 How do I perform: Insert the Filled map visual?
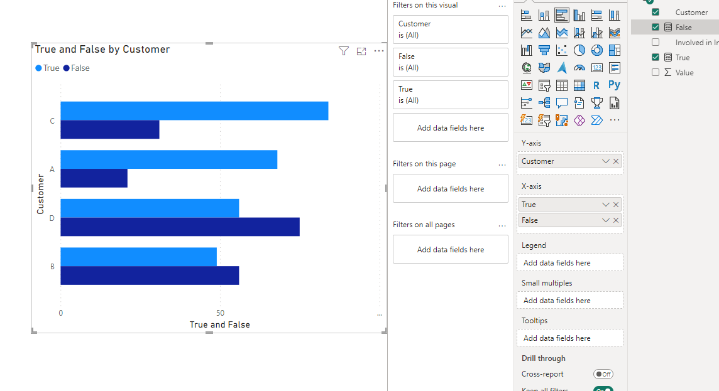coord(544,68)
